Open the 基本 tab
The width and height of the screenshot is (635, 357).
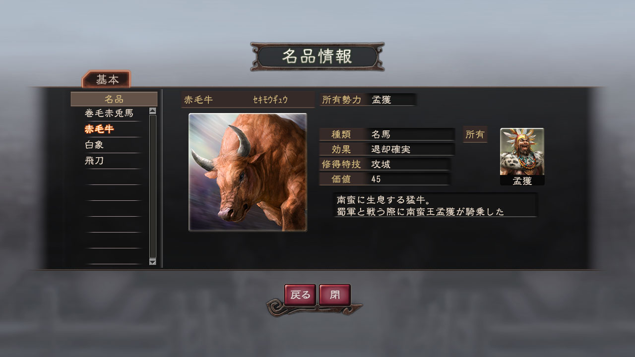(107, 79)
